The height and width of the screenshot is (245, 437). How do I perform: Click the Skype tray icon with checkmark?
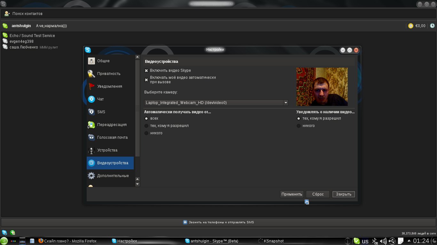357,241
